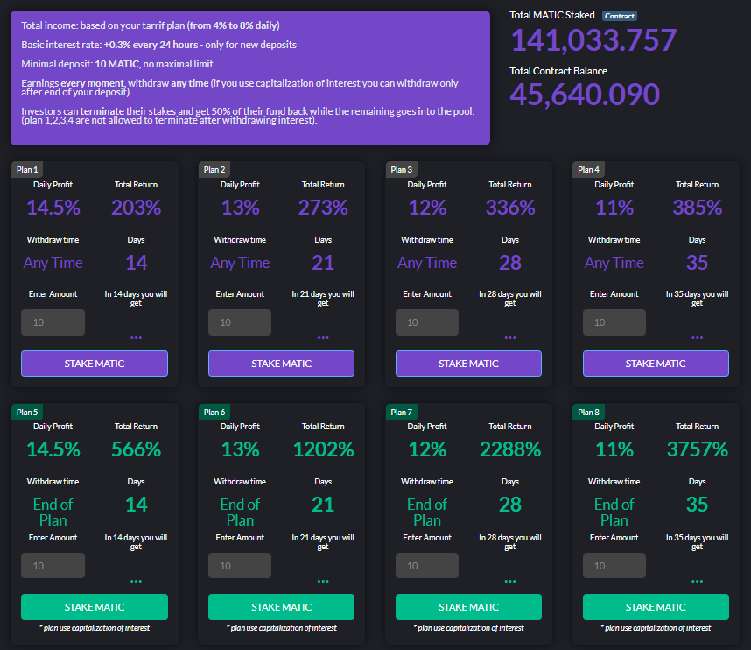Click the 35 days value in Plan 4
Viewport: 751px width, 650px height.
[698, 263]
